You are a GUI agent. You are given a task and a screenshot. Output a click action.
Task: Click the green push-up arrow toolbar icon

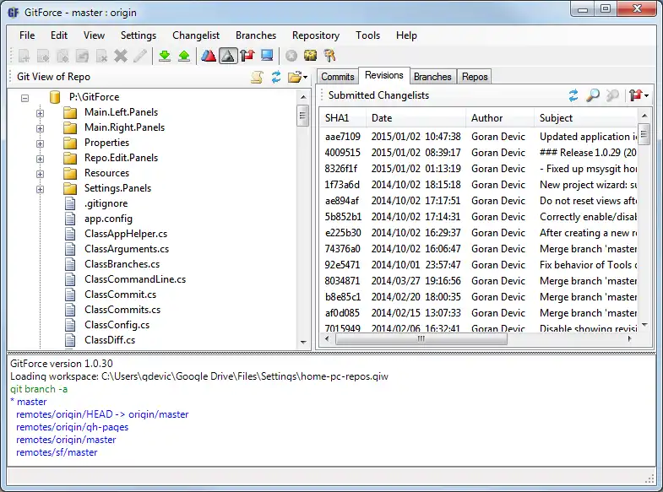pyautogui.click(x=184, y=56)
